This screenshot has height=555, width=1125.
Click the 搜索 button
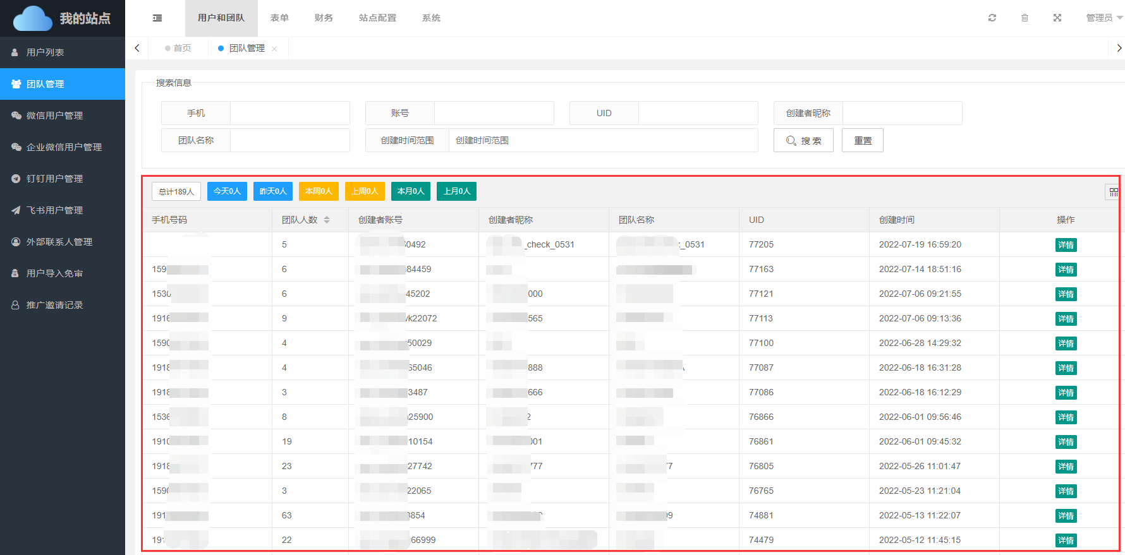coord(803,140)
